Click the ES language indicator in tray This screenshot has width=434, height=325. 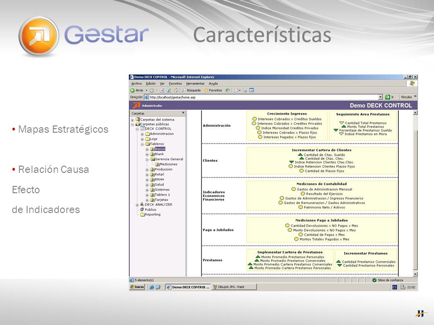pyautogui.click(x=394, y=287)
